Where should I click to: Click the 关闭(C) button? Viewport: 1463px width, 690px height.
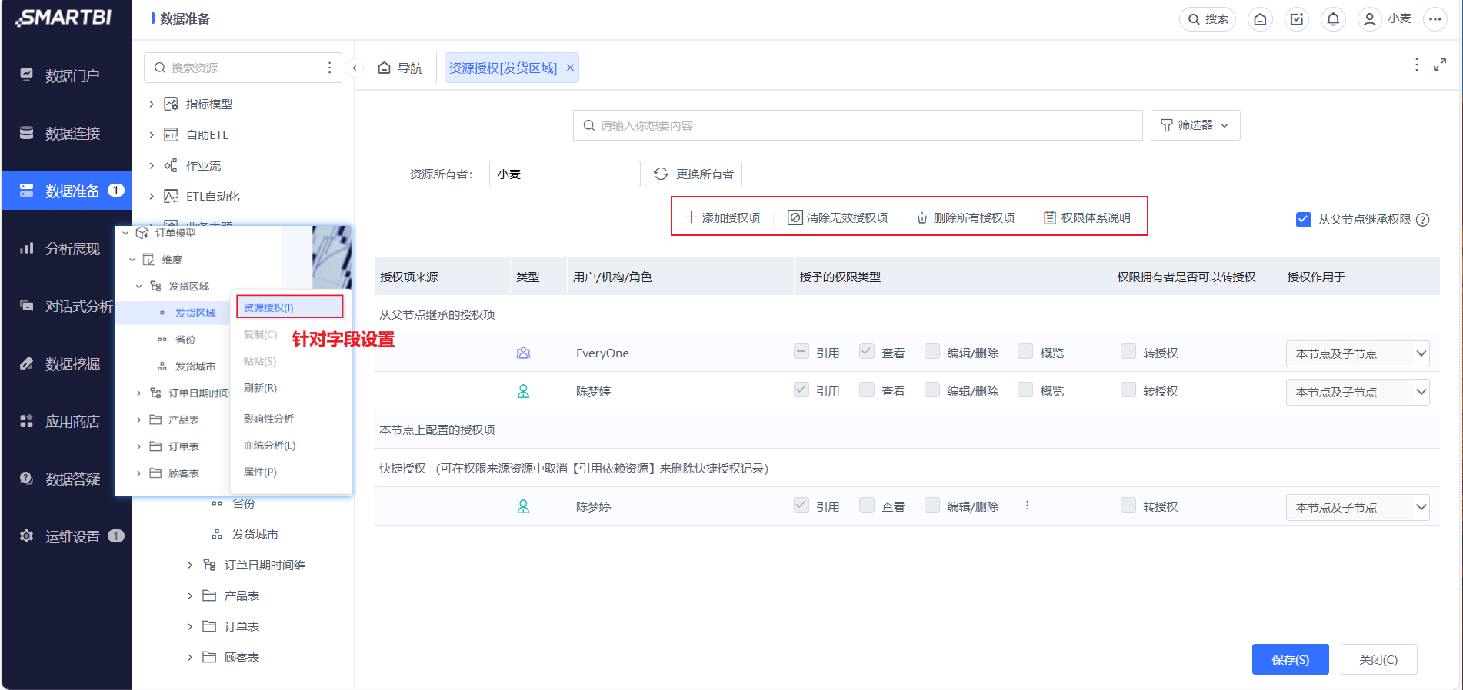pyautogui.click(x=1378, y=659)
